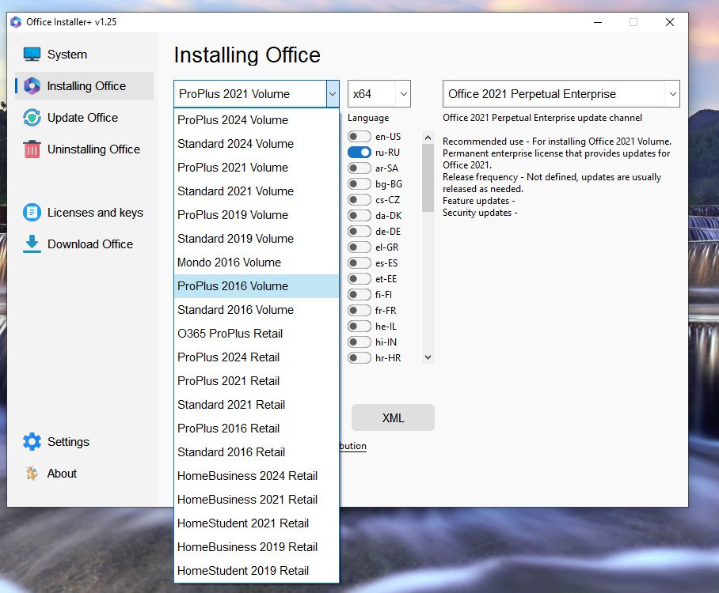The image size is (719, 593).
Task: Disable the ru-RU language toggle
Action: coord(359,153)
